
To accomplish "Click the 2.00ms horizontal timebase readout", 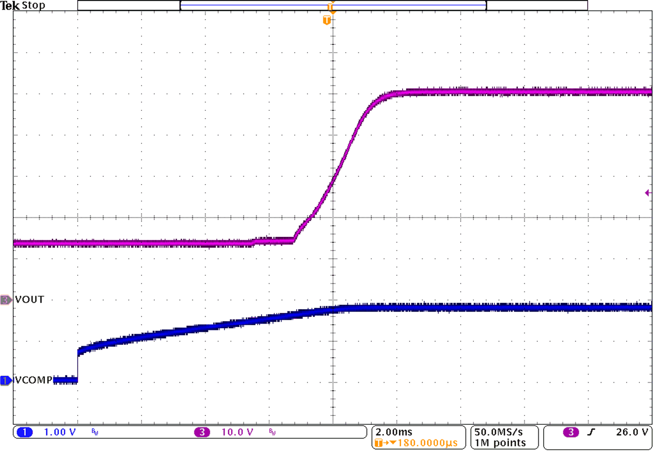I will click(394, 432).
